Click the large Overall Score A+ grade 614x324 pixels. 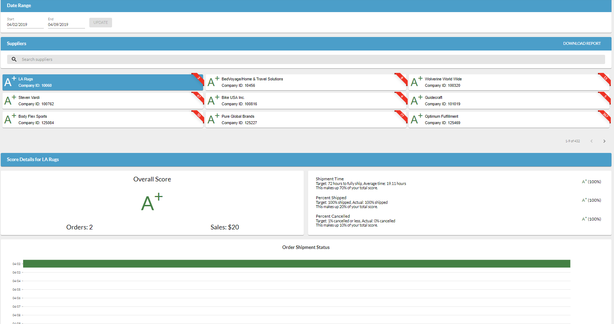pos(152,202)
